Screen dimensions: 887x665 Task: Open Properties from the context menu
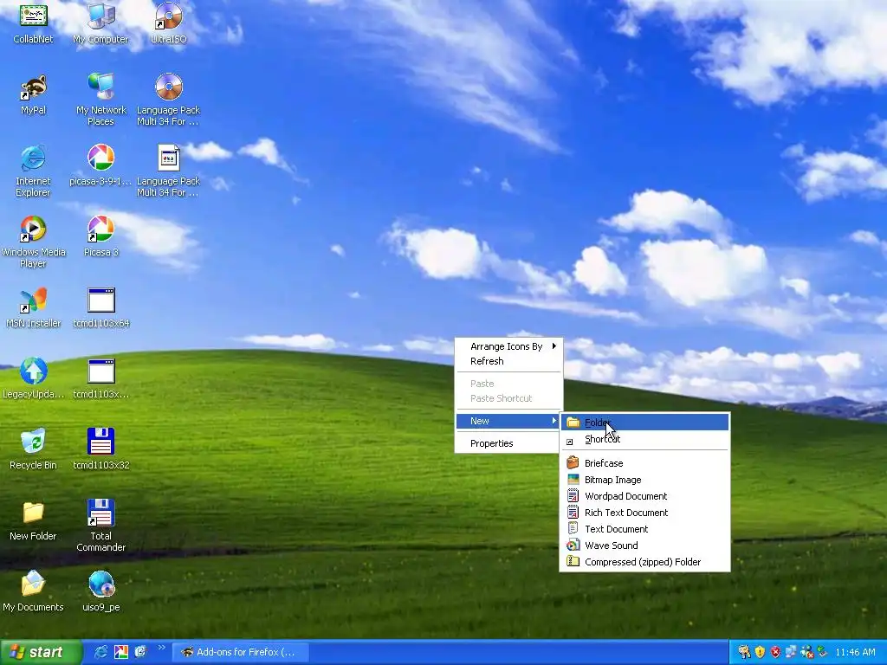click(x=508, y=443)
